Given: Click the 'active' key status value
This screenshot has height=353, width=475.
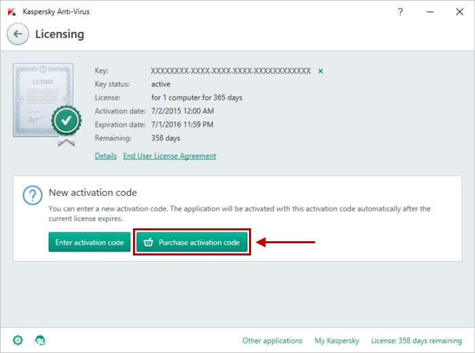Looking at the screenshot, I should tap(161, 84).
